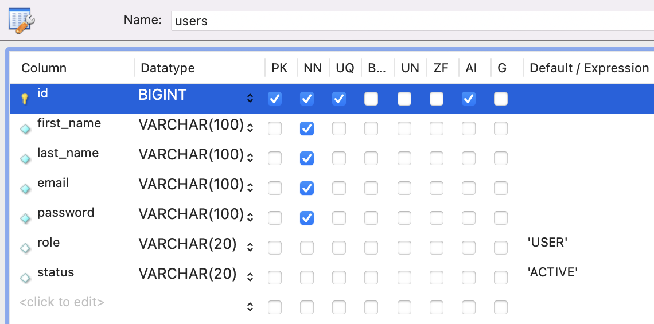This screenshot has height=324, width=654.
Task: Click the <click to edit> placeholder row
Action: (x=62, y=302)
